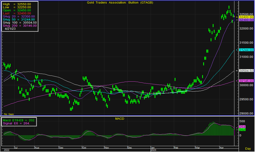The width and height of the screenshot is (255, 152).
Task: Click the purple 32300.00 price tag
Action: coord(246,20)
